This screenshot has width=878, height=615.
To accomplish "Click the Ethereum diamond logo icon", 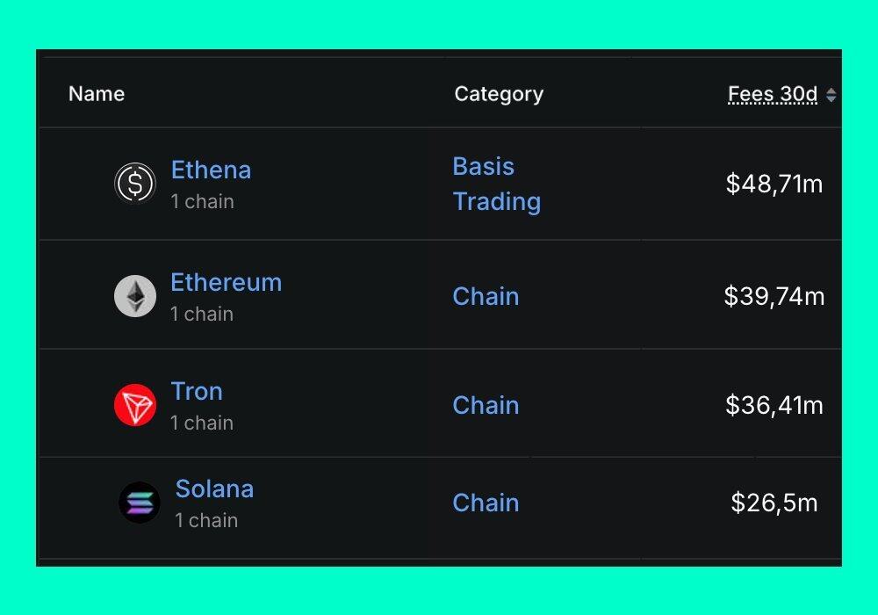I will click(x=135, y=296).
